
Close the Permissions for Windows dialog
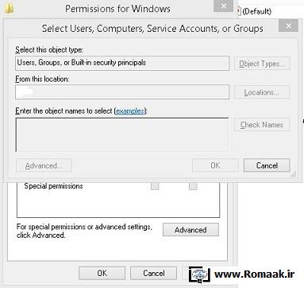pyautogui.click(x=224, y=6)
